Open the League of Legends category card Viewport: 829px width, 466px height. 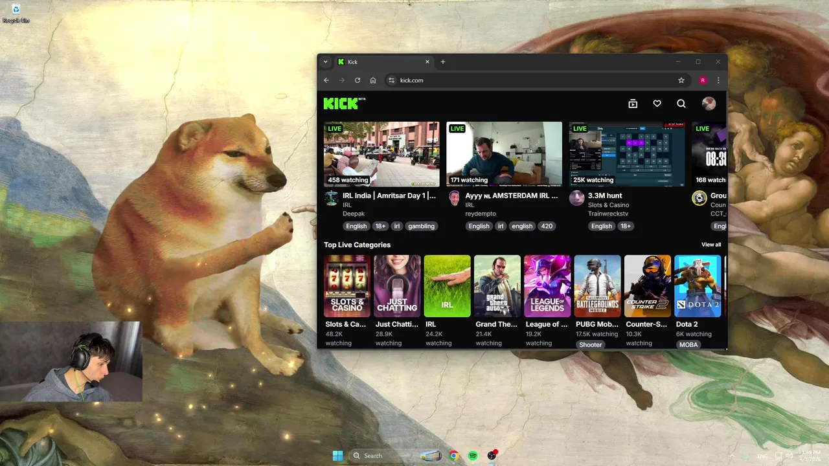coord(547,286)
